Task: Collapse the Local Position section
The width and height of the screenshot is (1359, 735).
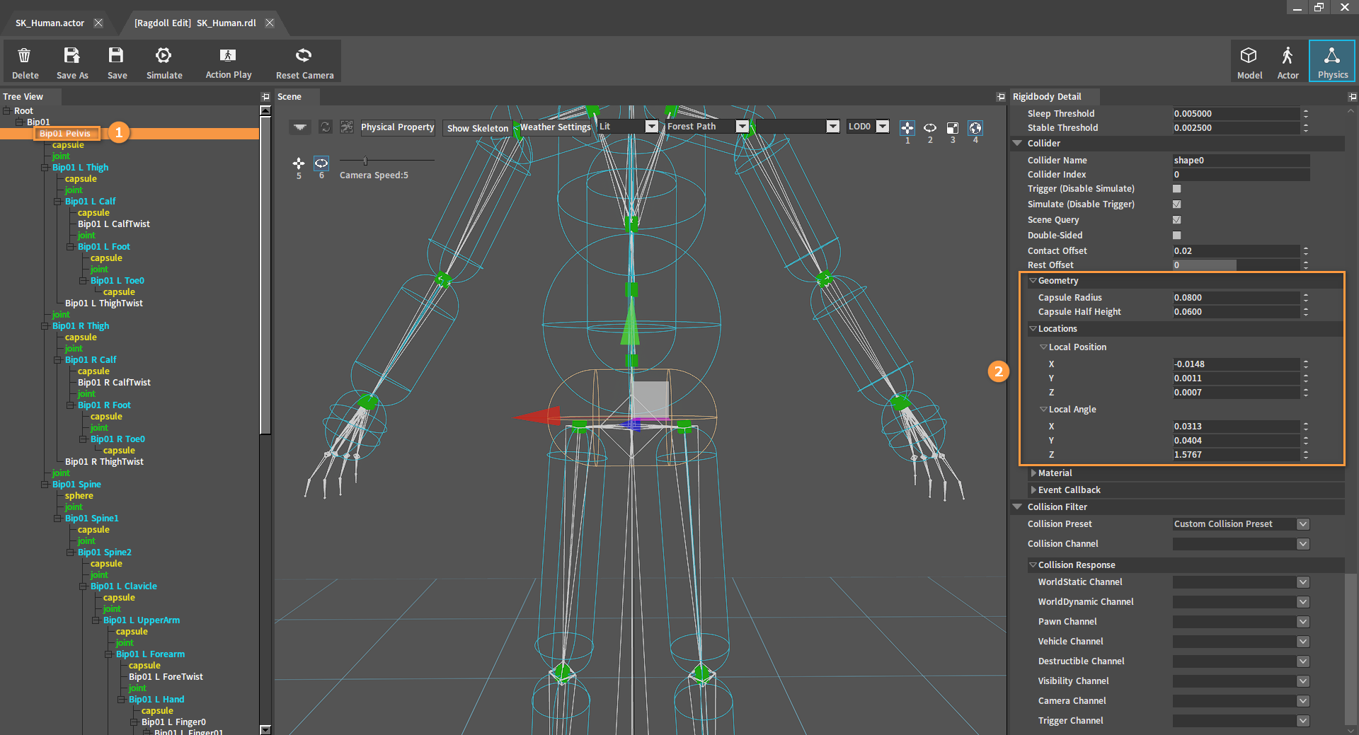Action: pos(1043,347)
